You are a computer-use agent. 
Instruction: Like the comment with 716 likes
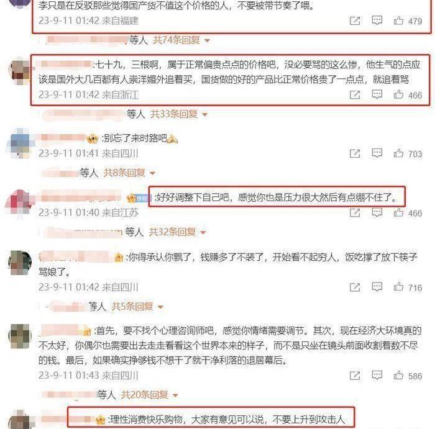coord(398,287)
